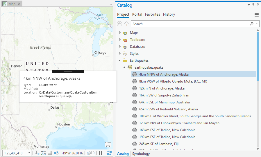Viewport: 261px width, 157px height.
Task: Select '101km E of Visokoi Island' event
Action: (195, 116)
